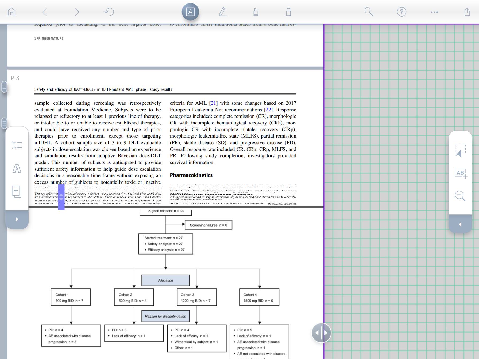Share or export the document
The height and width of the screenshot is (359, 479).
(467, 12)
